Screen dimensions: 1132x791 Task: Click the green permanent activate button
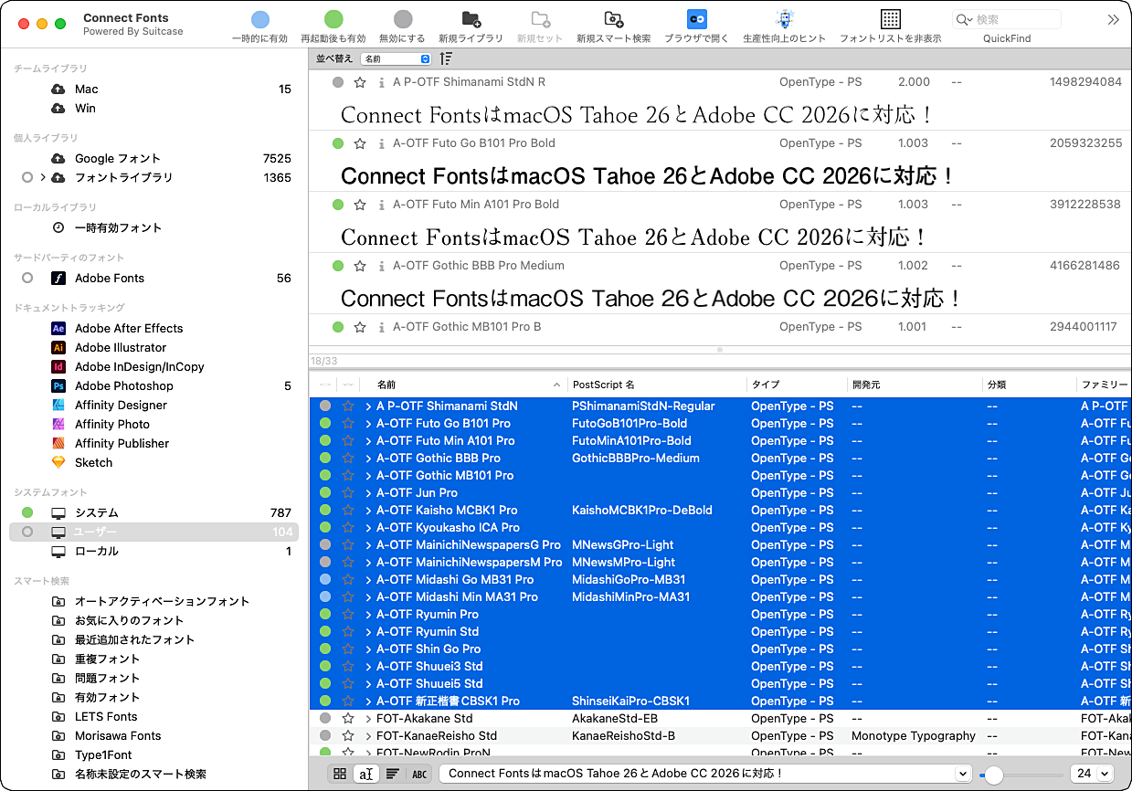[333, 19]
